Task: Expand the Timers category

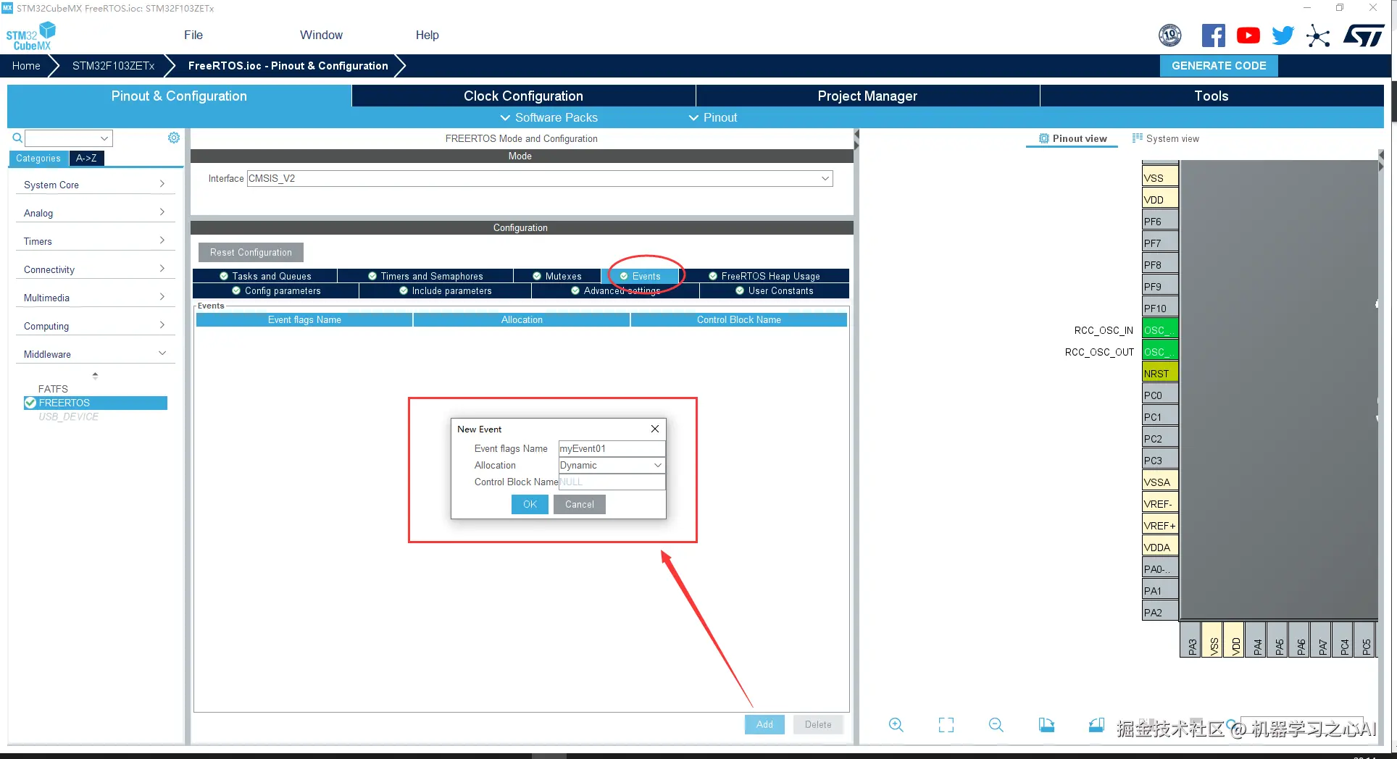Action: pos(95,241)
